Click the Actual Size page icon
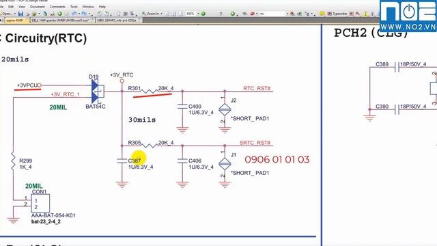 [167, 14]
